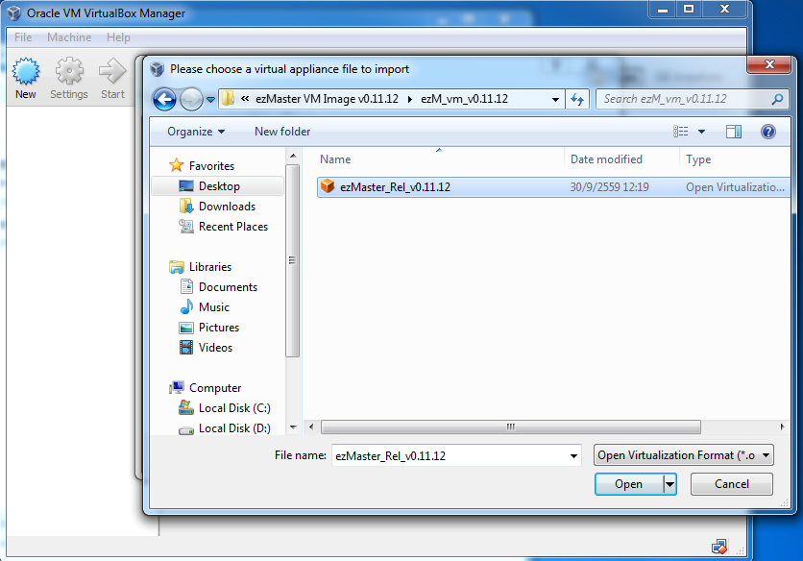Expand the breadcrumb arrow between folder names
Screen dimensions: 803x561
410,99
